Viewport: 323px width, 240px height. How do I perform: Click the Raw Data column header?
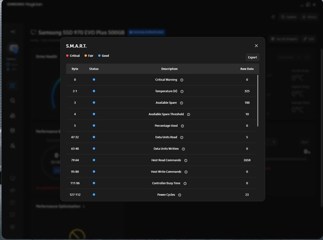tap(247, 69)
